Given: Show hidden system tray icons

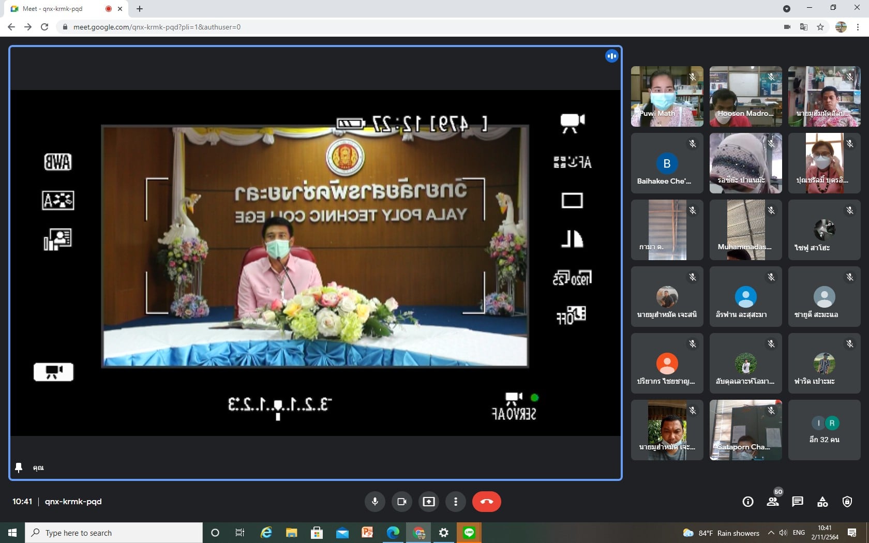Looking at the screenshot, I should pyautogui.click(x=771, y=533).
